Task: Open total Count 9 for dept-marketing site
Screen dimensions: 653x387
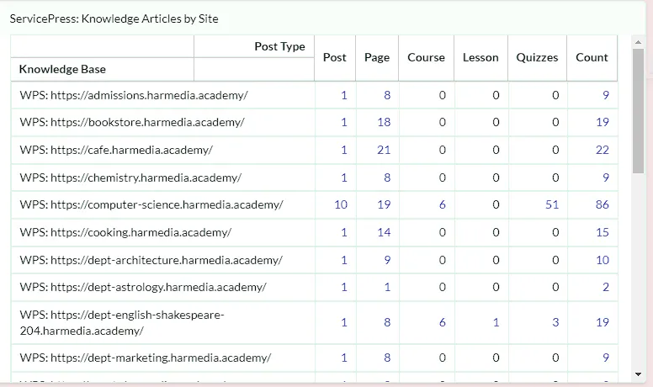Action: pos(606,358)
